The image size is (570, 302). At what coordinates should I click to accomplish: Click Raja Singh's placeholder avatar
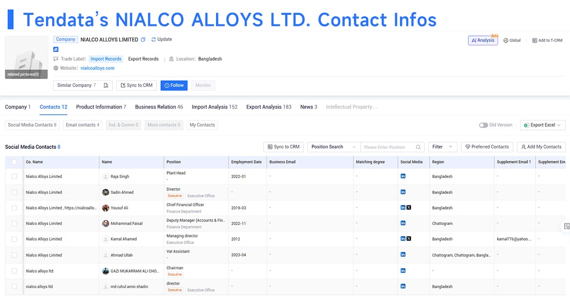[105, 177]
